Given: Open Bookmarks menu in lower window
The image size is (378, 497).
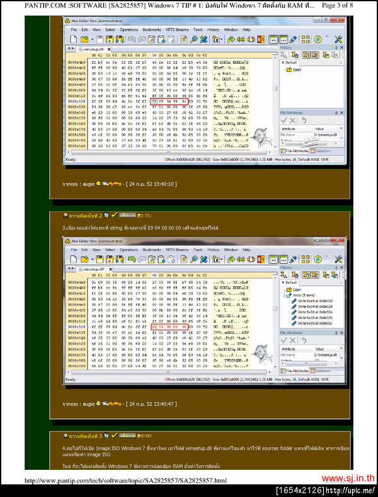Looking at the screenshot, I should [x=152, y=250].
